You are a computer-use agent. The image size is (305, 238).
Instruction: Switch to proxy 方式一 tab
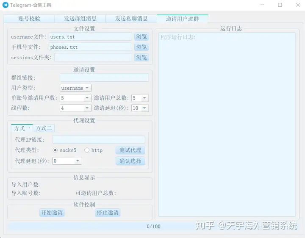(x=22, y=128)
